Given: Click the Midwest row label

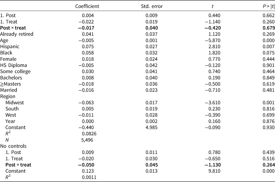Looking at the screenshot, I should pyautogui.click(x=15, y=102).
